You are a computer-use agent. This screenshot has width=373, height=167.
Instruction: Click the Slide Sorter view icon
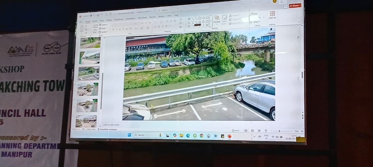click(252, 131)
